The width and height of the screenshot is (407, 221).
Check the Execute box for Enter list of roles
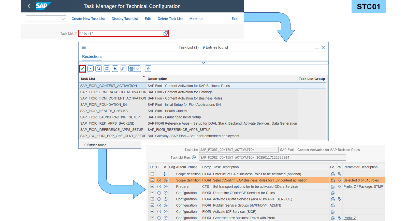click(152, 174)
